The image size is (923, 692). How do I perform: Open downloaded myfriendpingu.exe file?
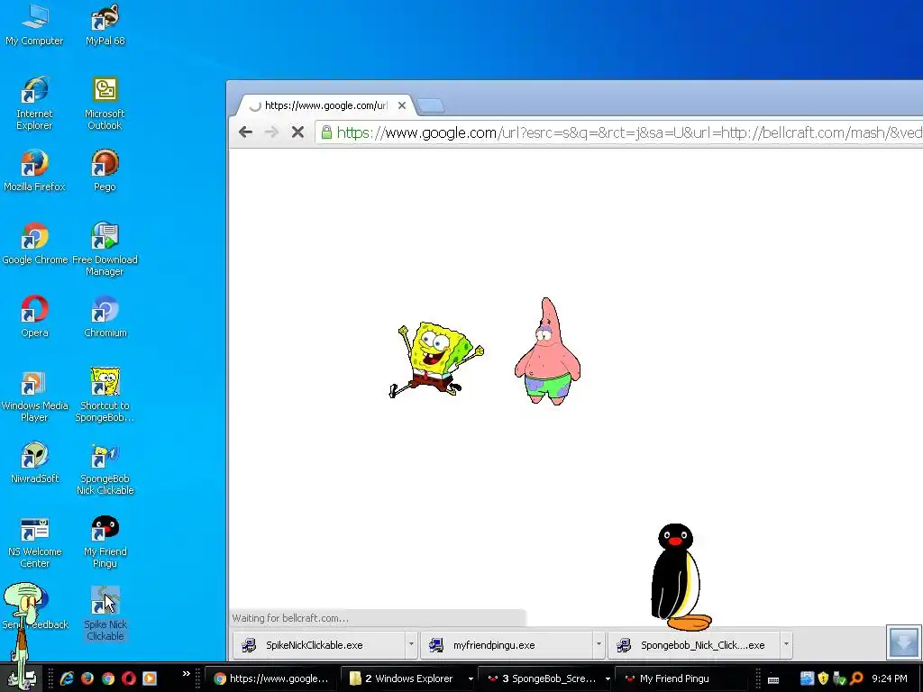[507, 645]
